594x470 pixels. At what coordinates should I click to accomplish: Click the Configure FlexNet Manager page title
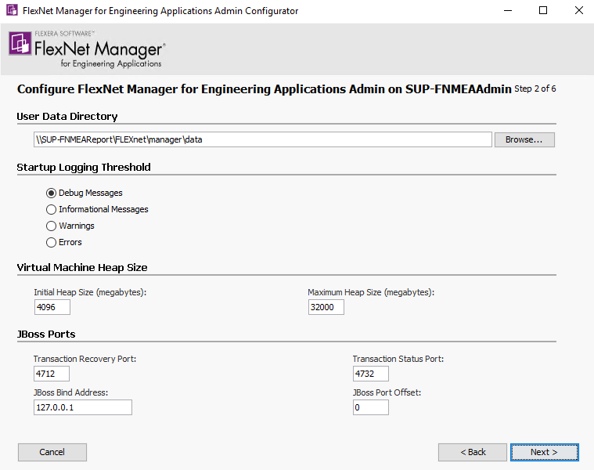[265, 89]
